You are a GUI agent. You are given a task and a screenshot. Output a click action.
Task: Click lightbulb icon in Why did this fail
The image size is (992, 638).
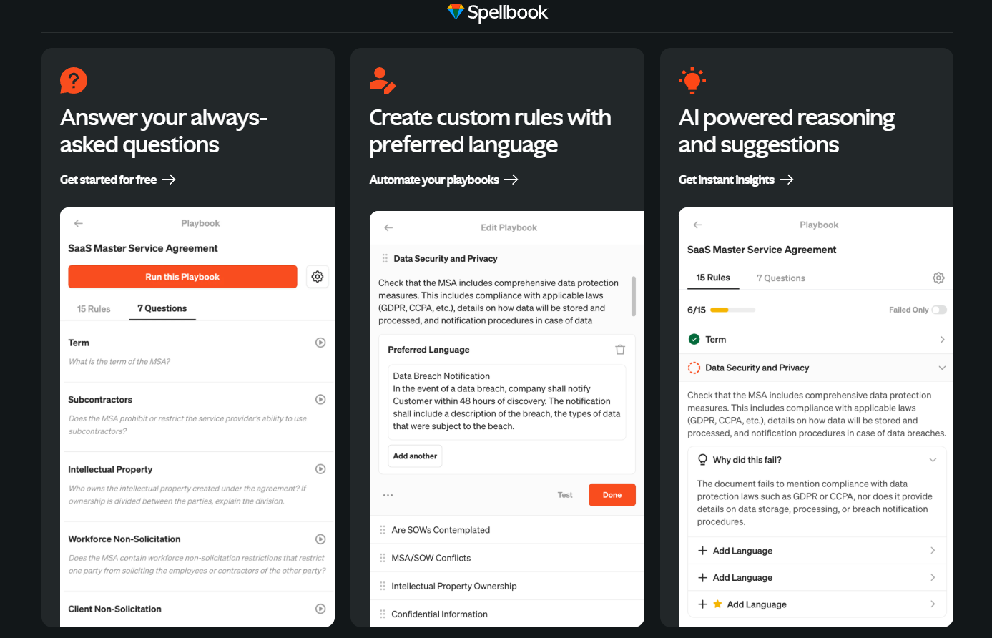click(702, 460)
